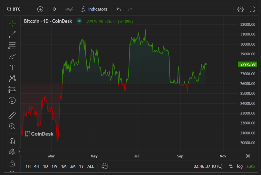Select the ruler measure tool

click(x=12, y=115)
